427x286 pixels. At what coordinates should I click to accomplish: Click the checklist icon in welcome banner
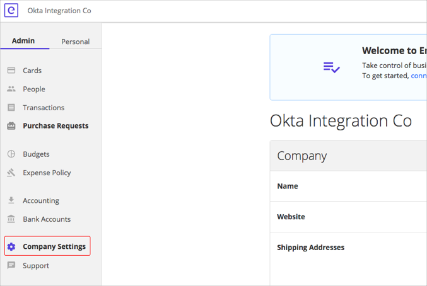(332, 67)
